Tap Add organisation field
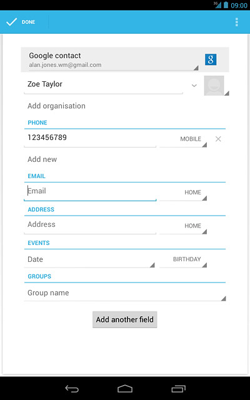Viewport: 250px width, 400px height. [x=56, y=106]
